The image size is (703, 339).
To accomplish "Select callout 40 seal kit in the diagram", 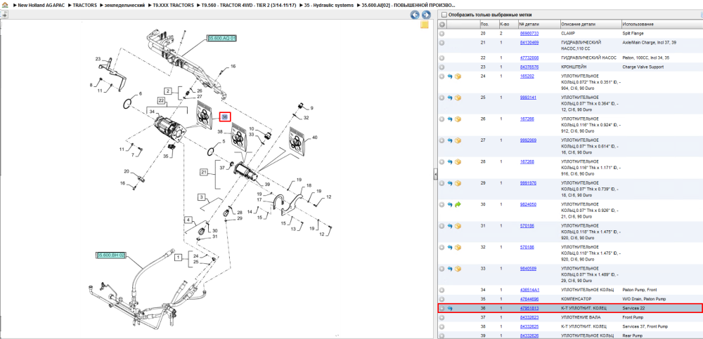I will coord(314,138).
